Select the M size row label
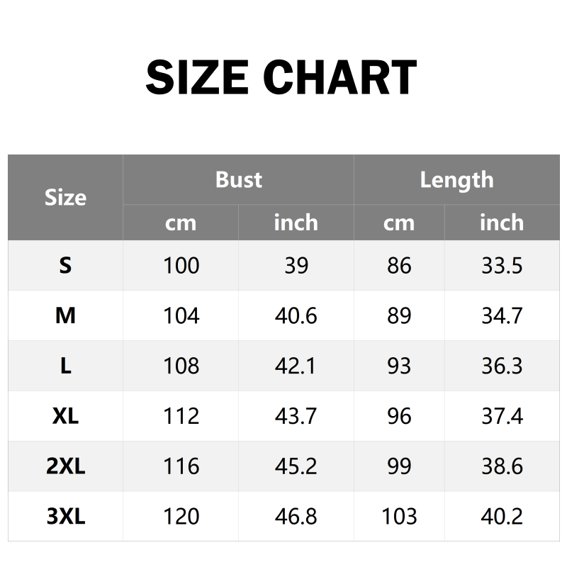 65,315
